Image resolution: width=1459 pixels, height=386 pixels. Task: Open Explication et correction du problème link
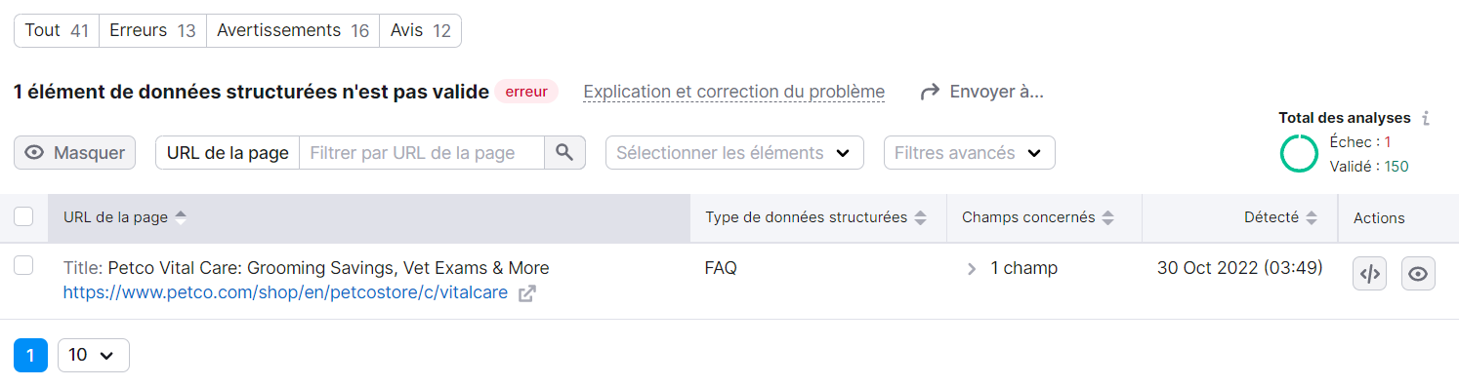tap(734, 92)
